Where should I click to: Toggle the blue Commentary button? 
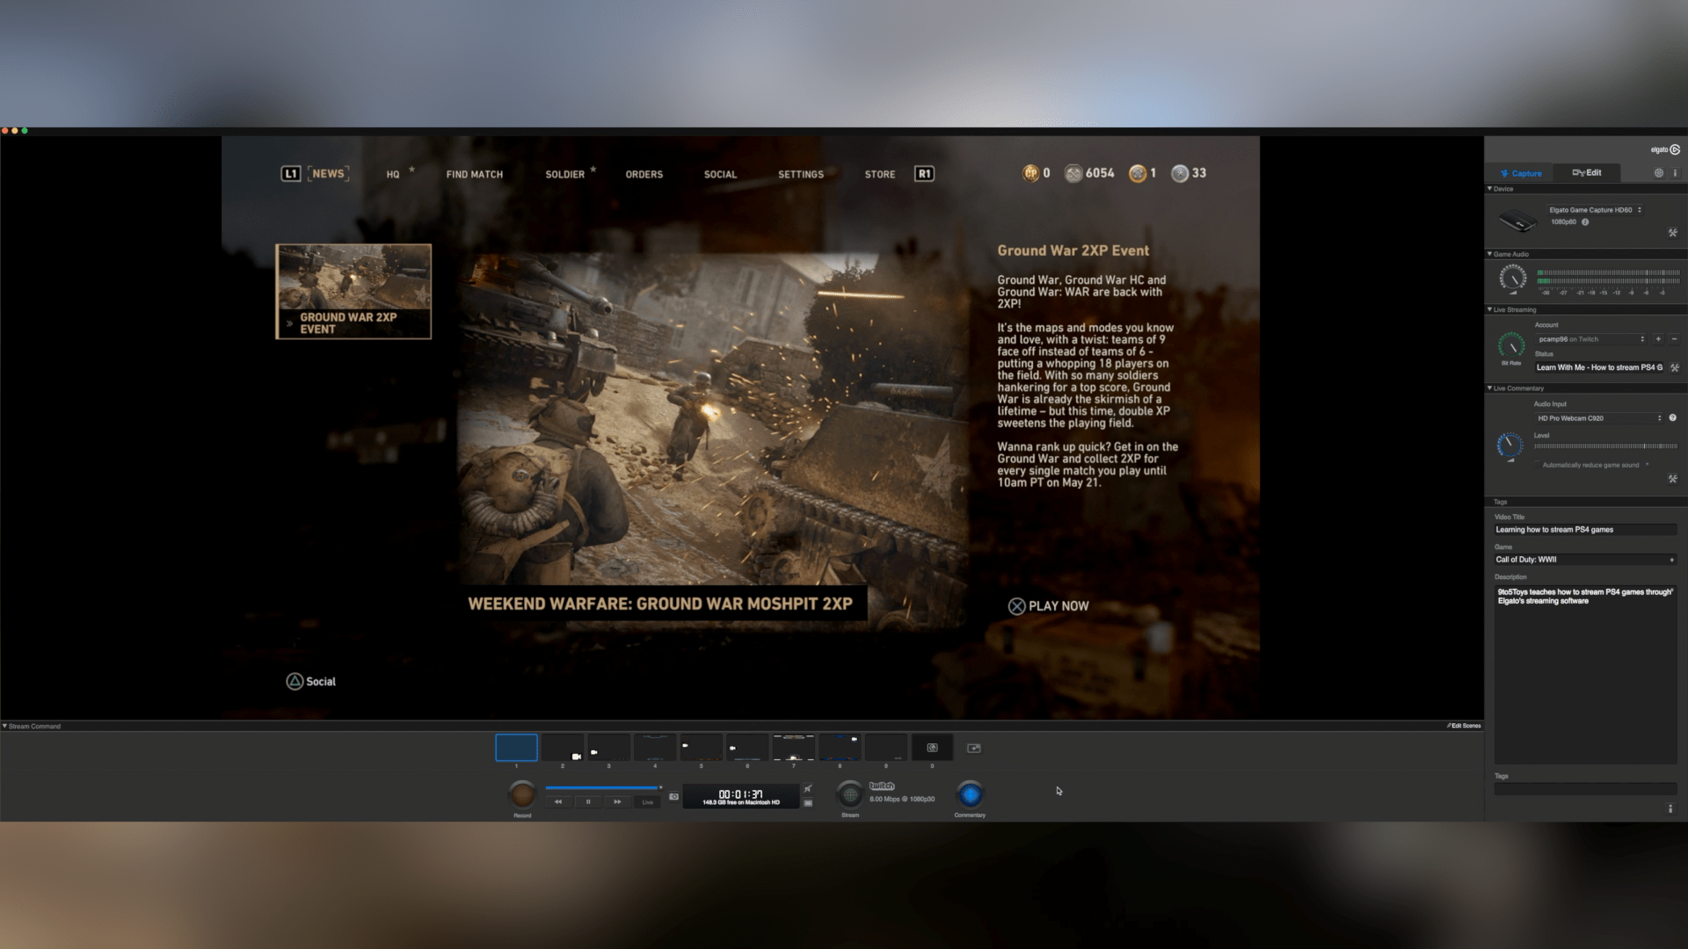(970, 794)
